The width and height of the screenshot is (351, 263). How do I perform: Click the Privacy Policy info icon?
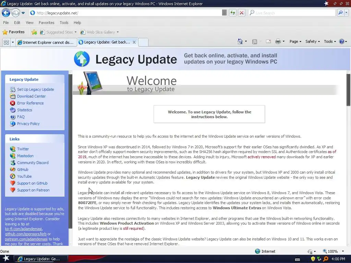click(x=13, y=124)
